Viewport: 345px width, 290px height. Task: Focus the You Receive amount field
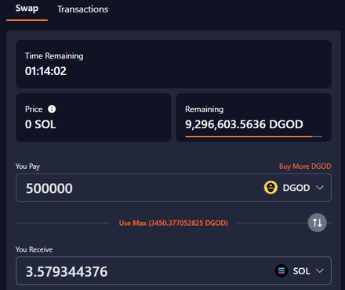(x=173, y=270)
